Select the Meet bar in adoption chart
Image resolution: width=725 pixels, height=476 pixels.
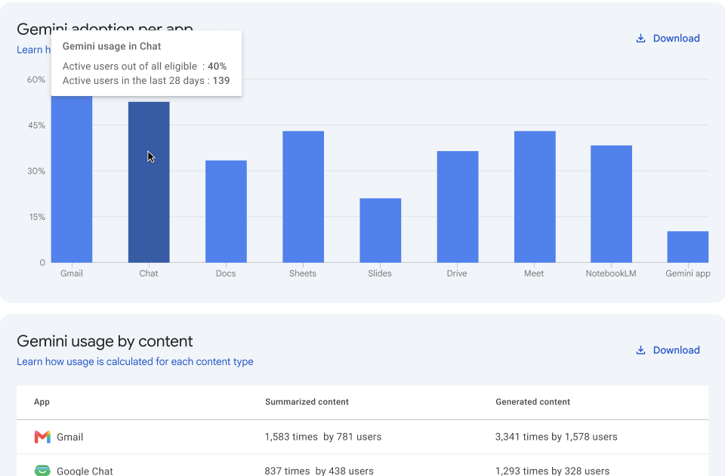535,196
